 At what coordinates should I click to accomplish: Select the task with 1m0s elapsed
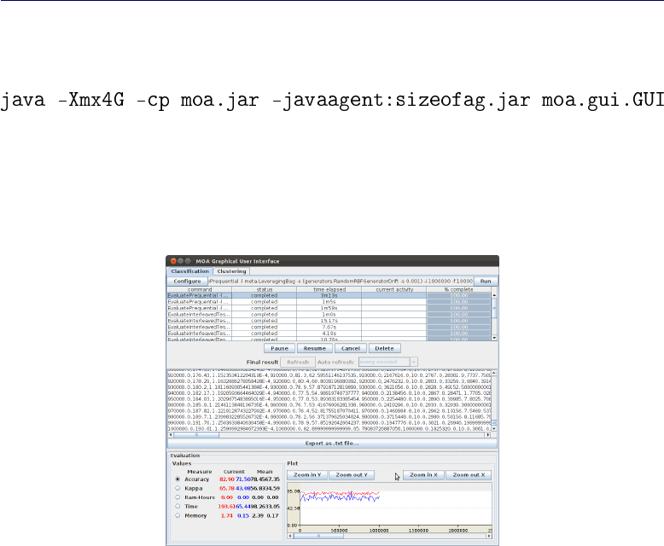pyautogui.click(x=329, y=315)
